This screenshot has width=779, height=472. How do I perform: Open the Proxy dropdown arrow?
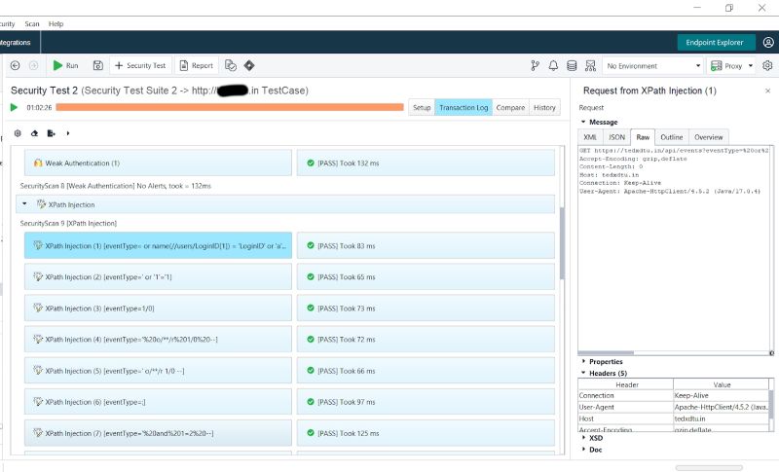[x=750, y=65]
